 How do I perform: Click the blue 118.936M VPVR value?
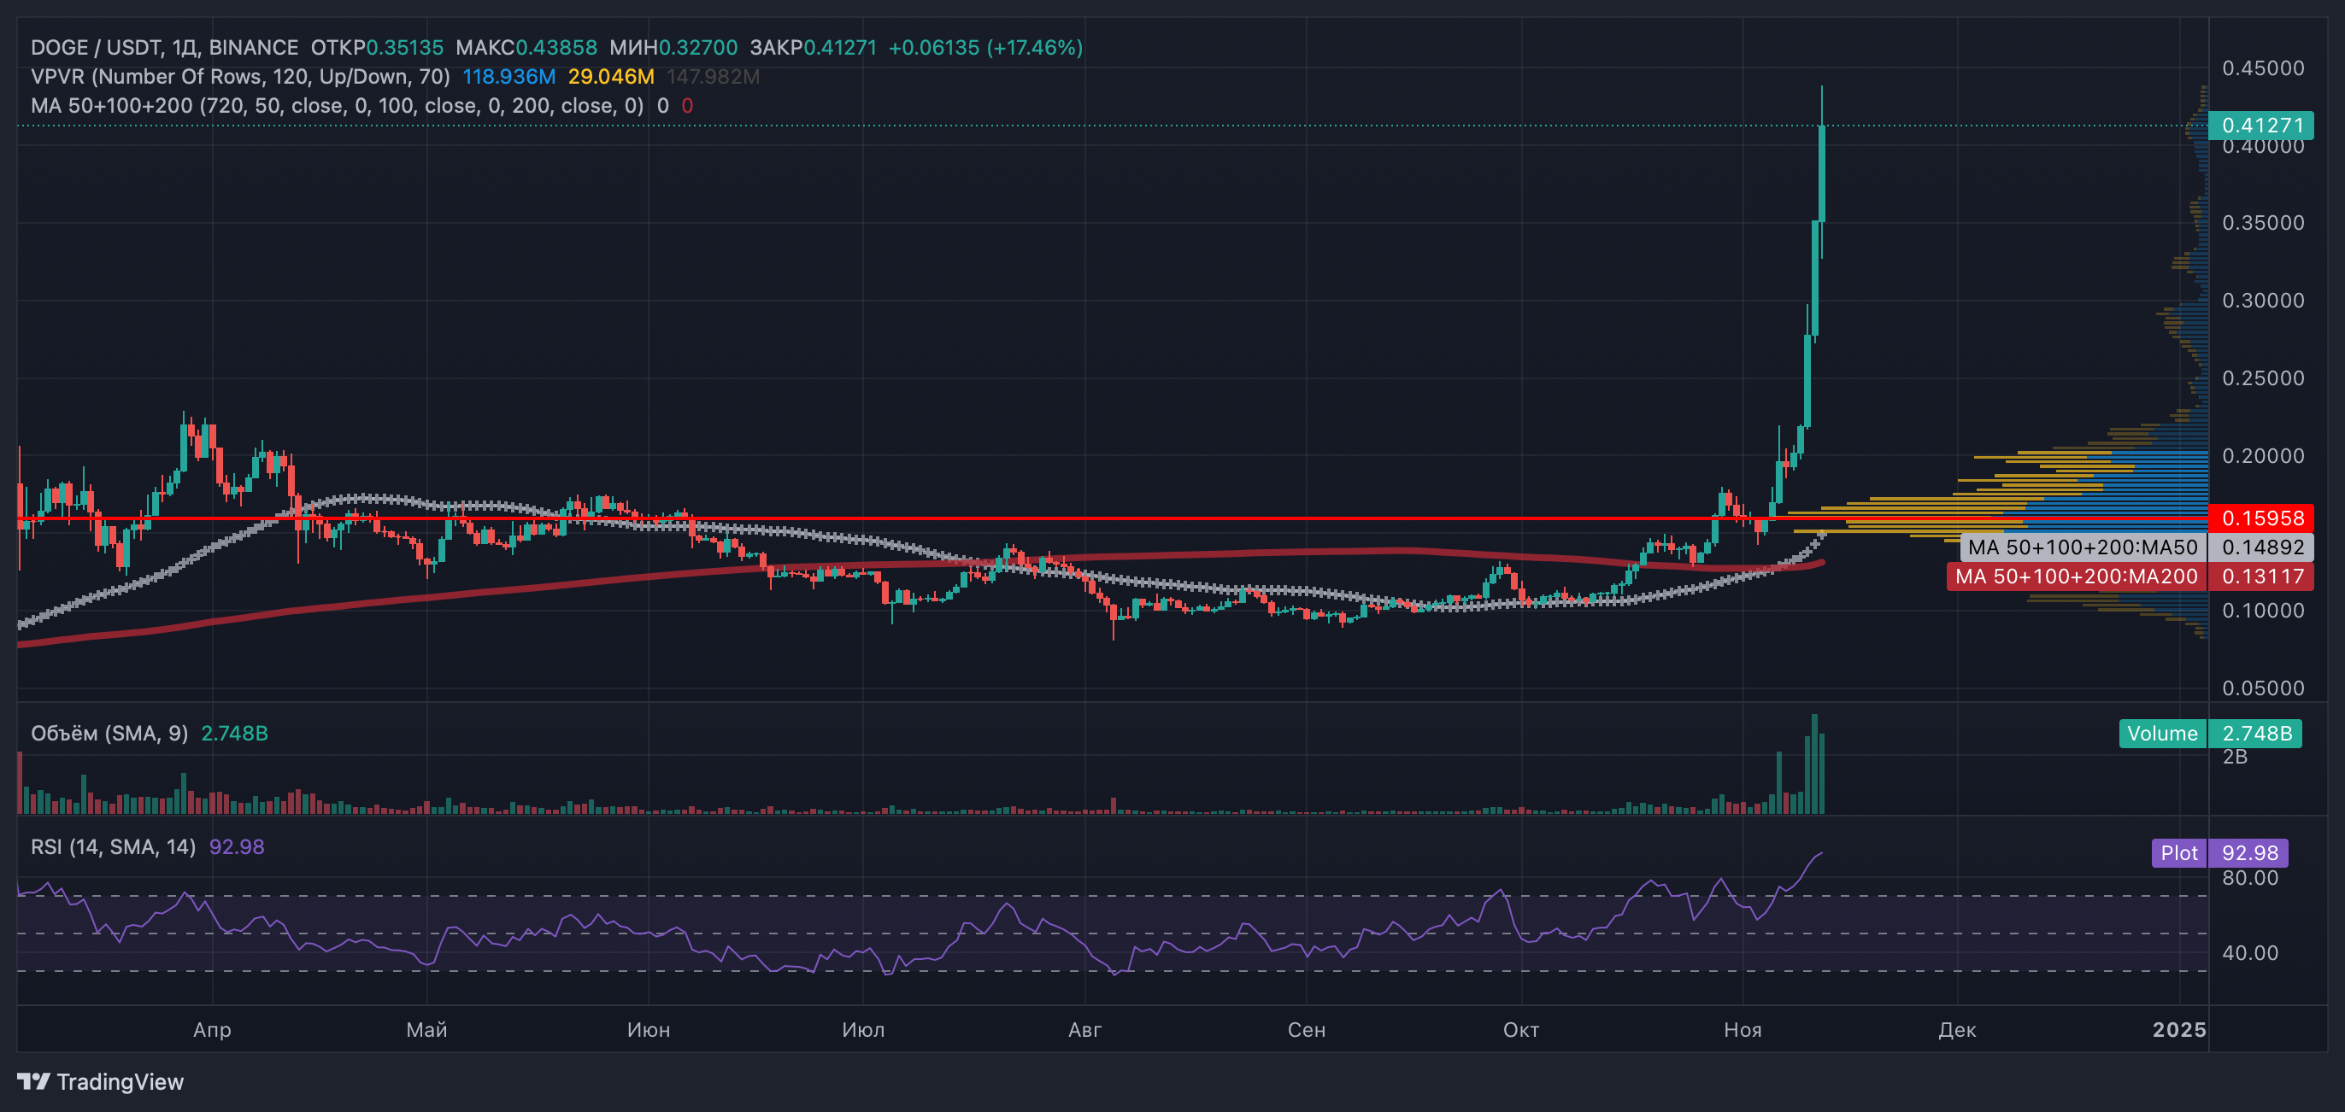pos(508,76)
